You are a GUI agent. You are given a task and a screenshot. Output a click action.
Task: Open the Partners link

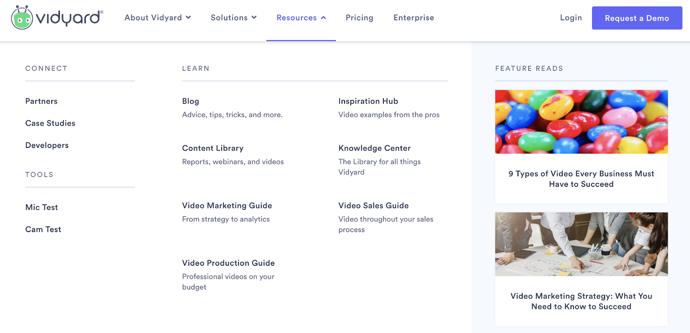(x=41, y=101)
